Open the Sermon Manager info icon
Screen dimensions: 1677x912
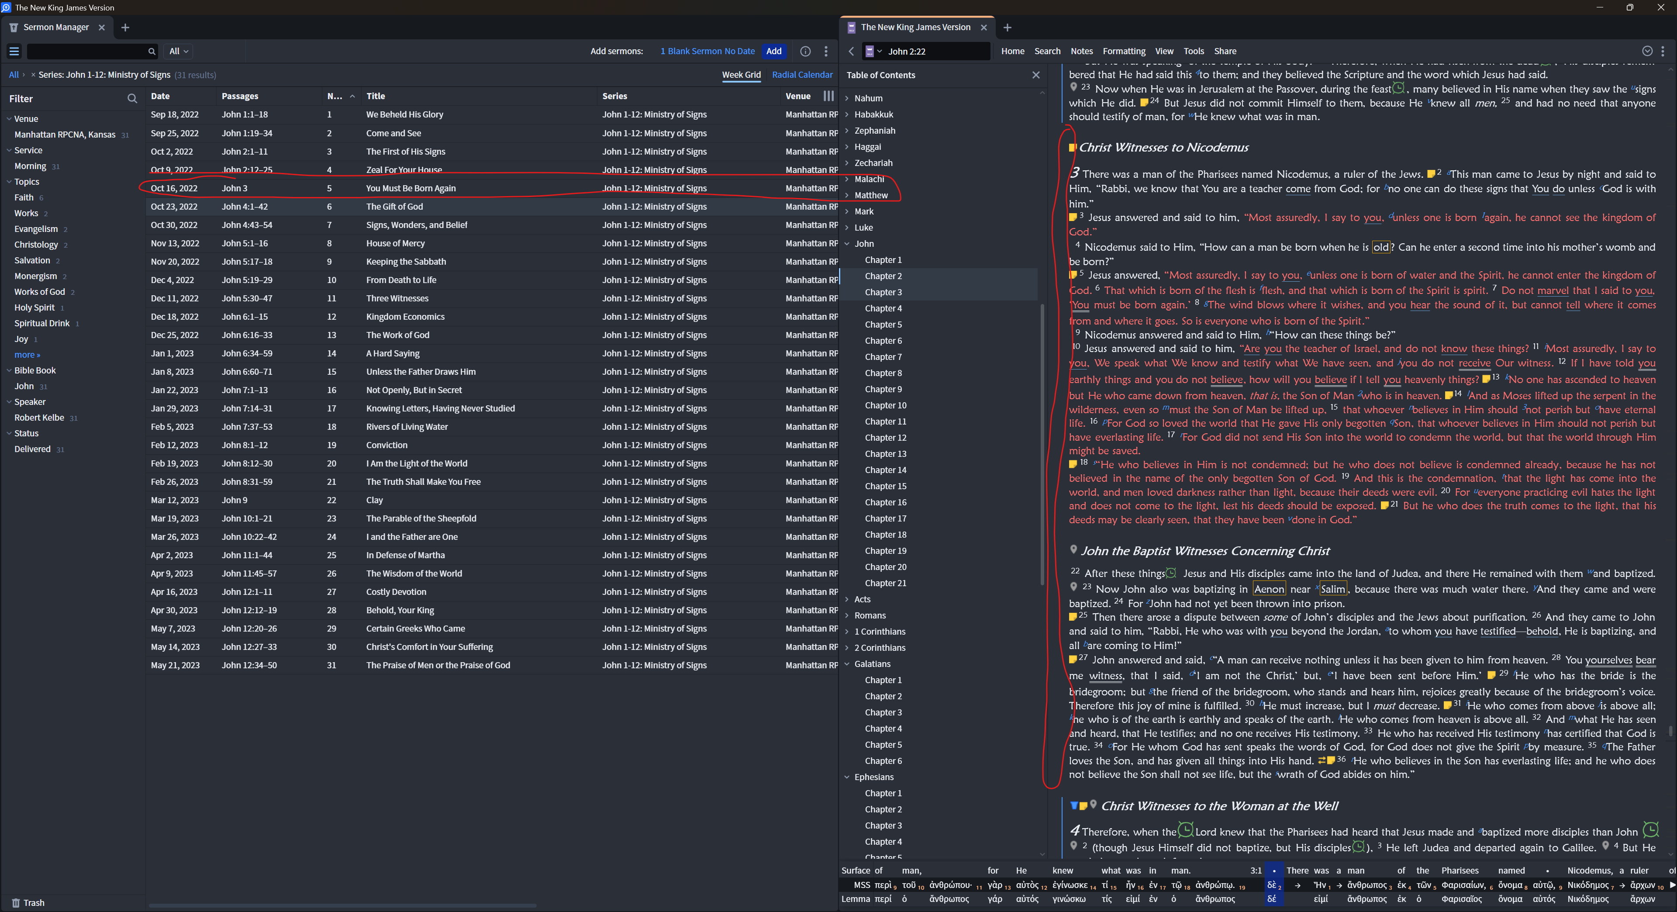pos(805,52)
